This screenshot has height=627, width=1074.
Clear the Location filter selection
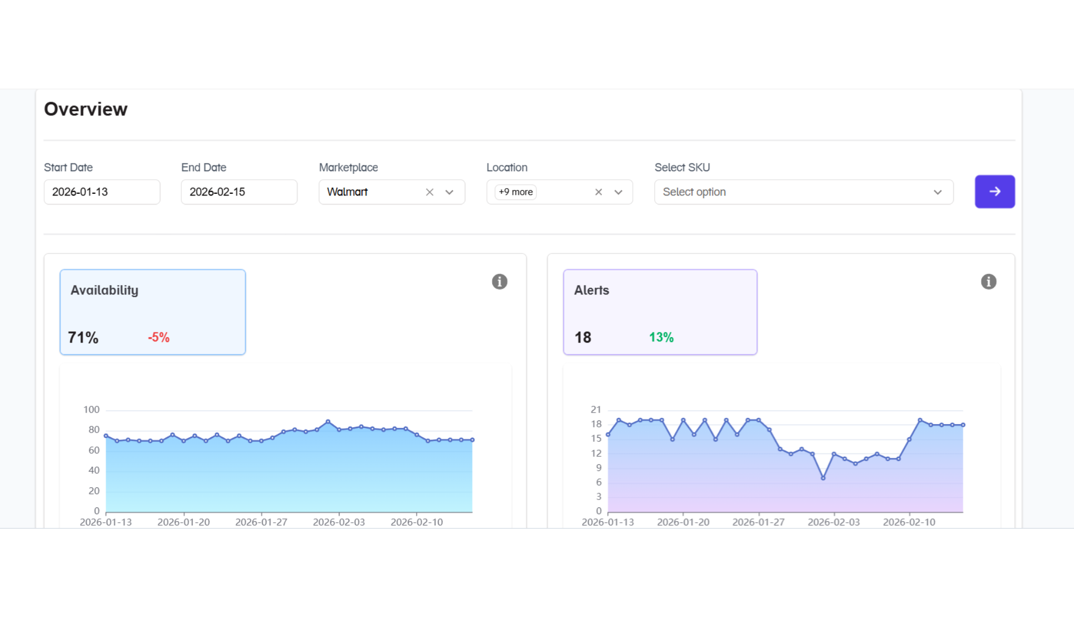(598, 192)
